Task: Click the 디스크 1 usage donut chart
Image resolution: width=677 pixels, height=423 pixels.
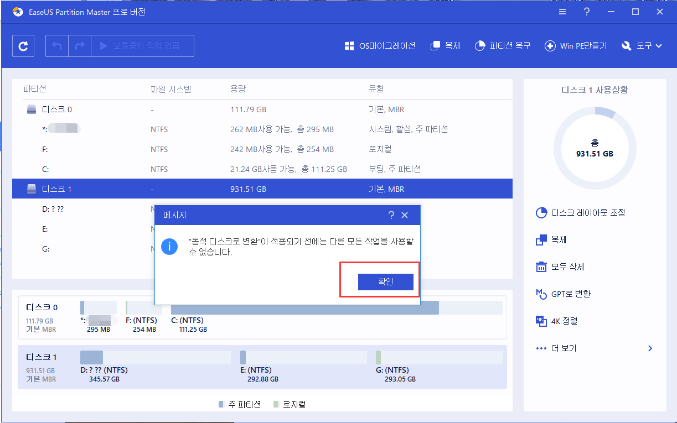Action: point(595,148)
